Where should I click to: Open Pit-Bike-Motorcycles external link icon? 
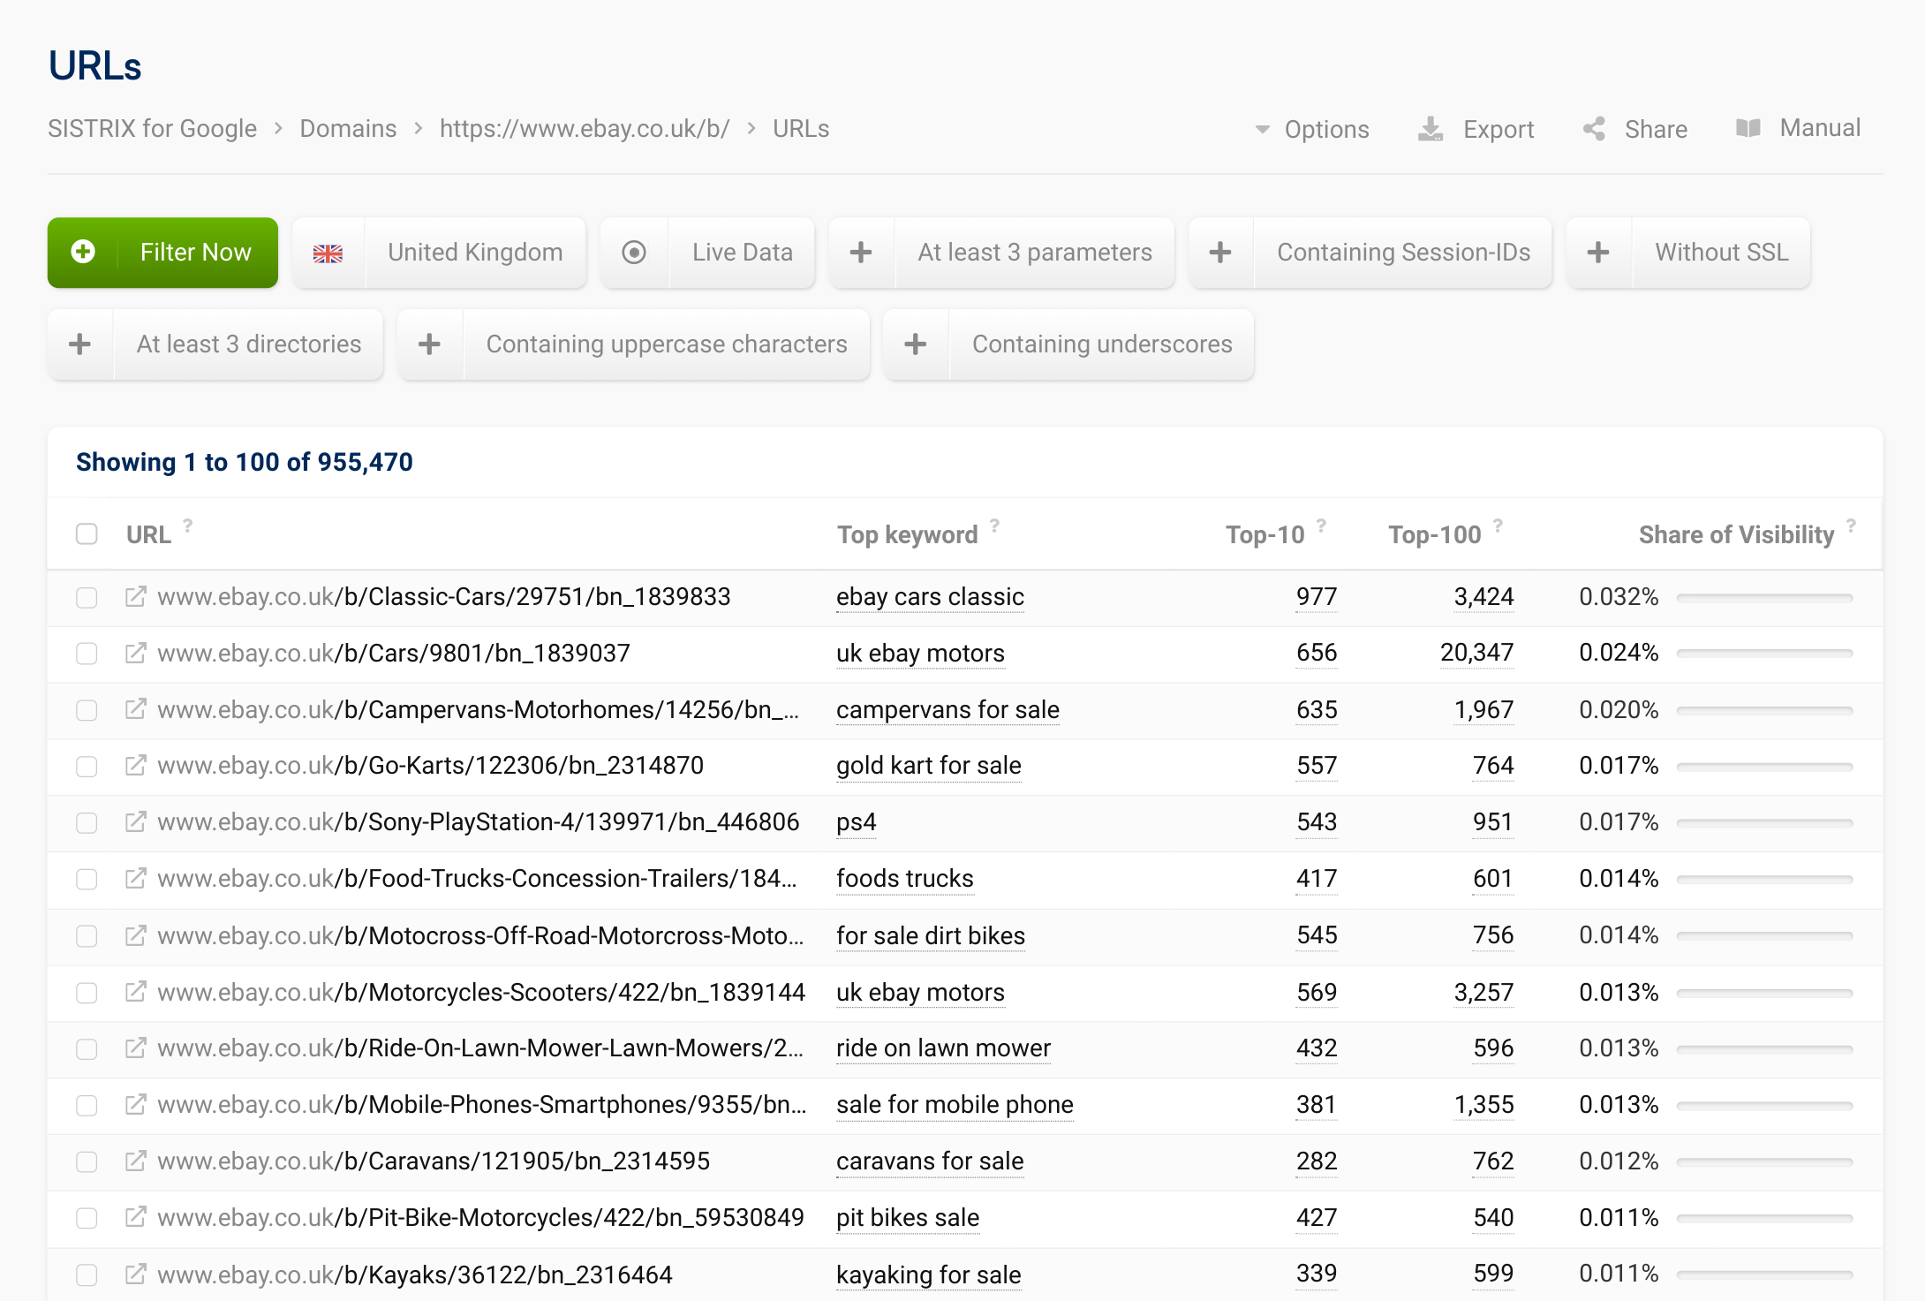[x=135, y=1217]
